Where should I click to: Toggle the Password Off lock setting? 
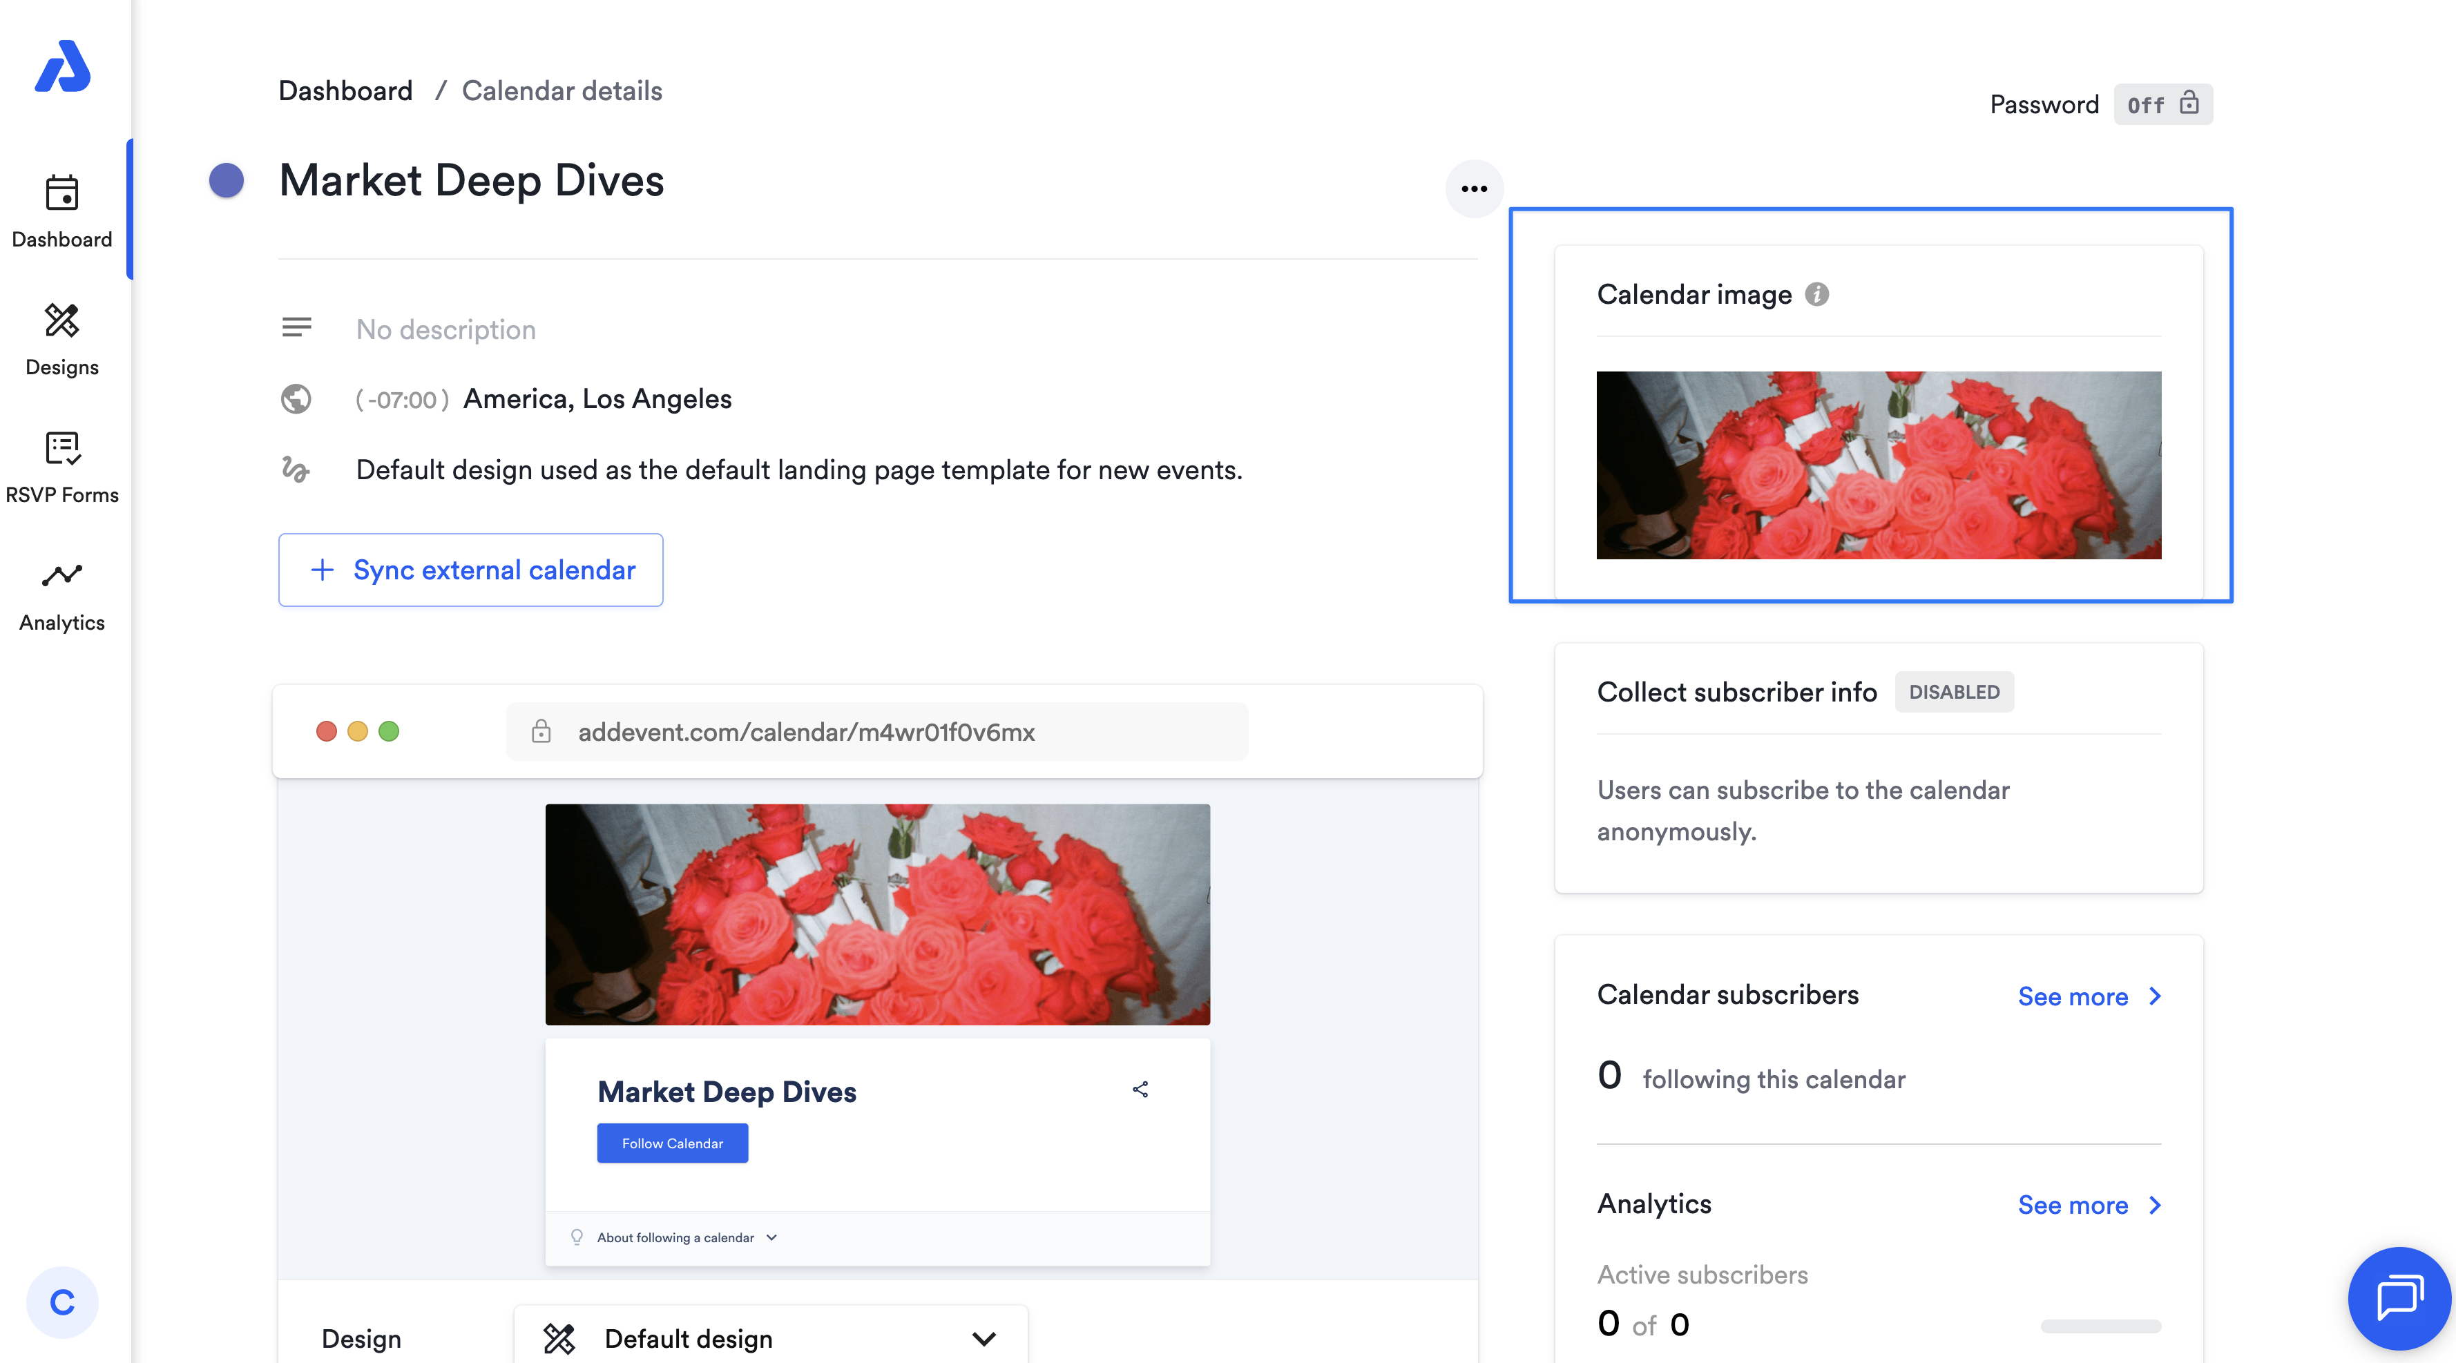2162,104
